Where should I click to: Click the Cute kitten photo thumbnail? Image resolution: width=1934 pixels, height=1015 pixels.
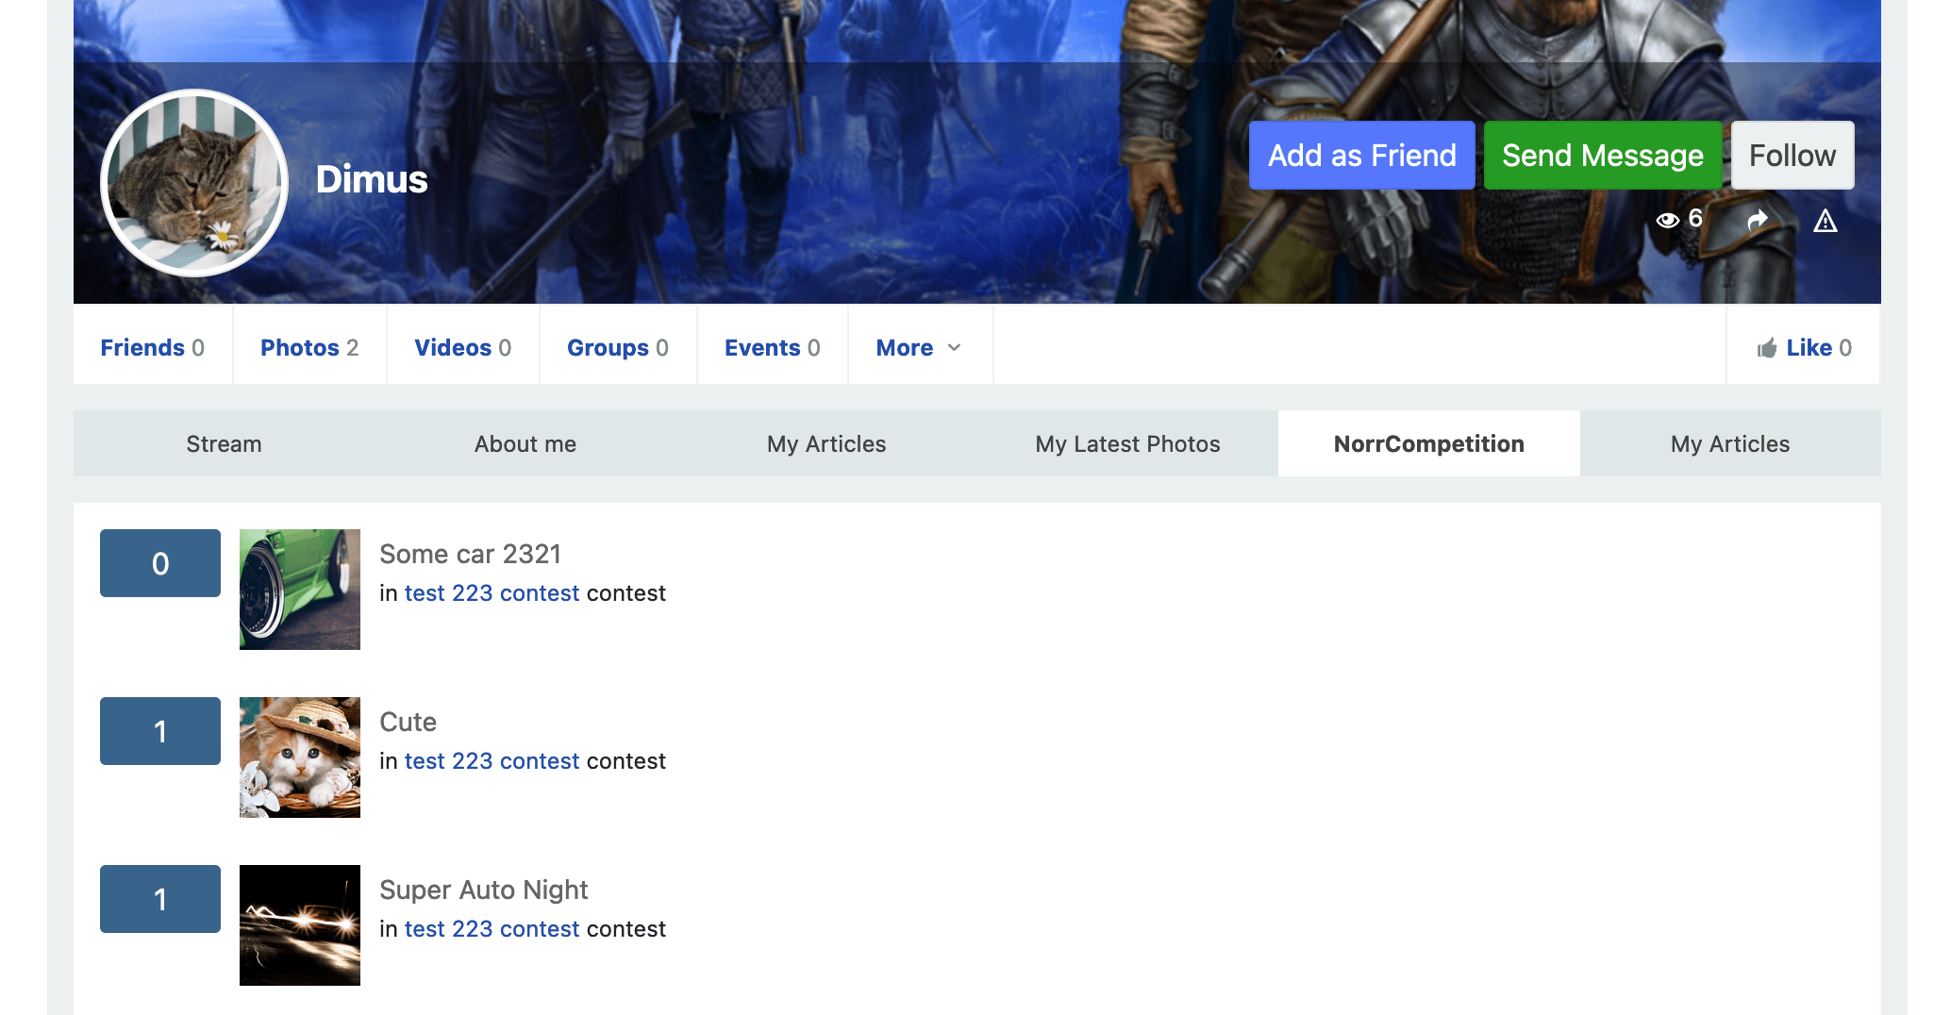[299, 757]
